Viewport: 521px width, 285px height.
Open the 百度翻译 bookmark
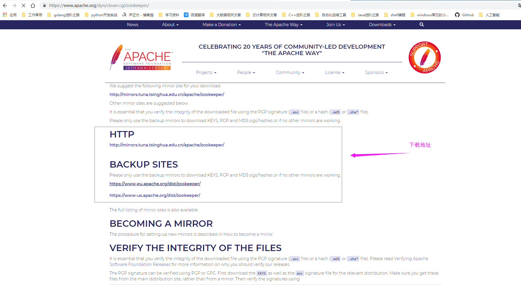(x=194, y=15)
